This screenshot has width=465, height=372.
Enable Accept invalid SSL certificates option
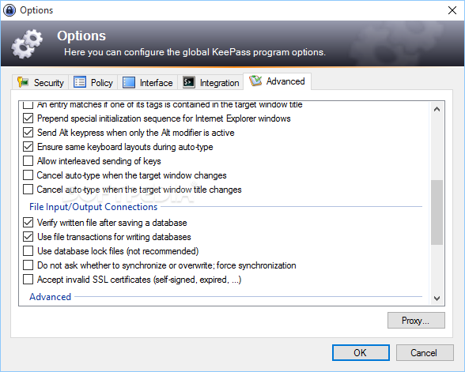click(x=28, y=280)
